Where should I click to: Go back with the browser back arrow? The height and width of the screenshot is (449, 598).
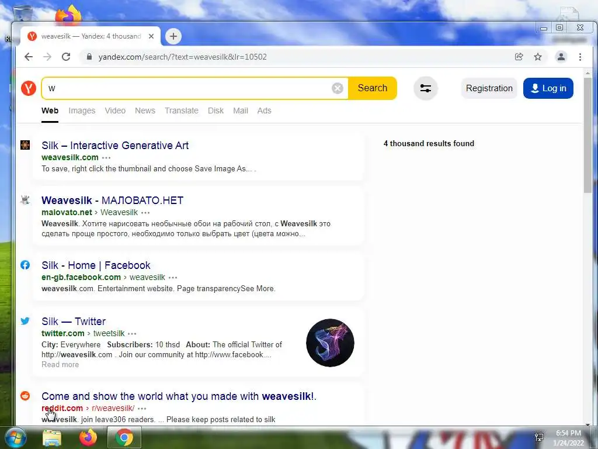tap(29, 57)
